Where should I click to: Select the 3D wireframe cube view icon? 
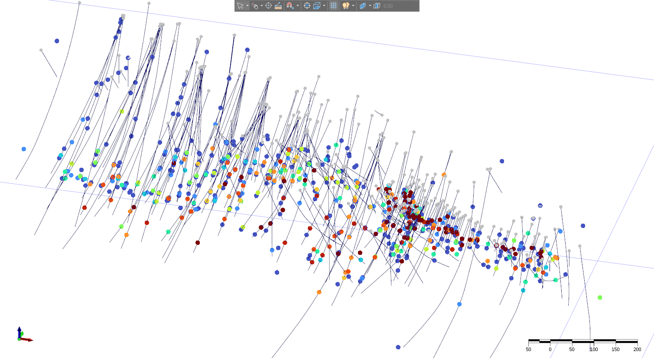pyautogui.click(x=317, y=6)
